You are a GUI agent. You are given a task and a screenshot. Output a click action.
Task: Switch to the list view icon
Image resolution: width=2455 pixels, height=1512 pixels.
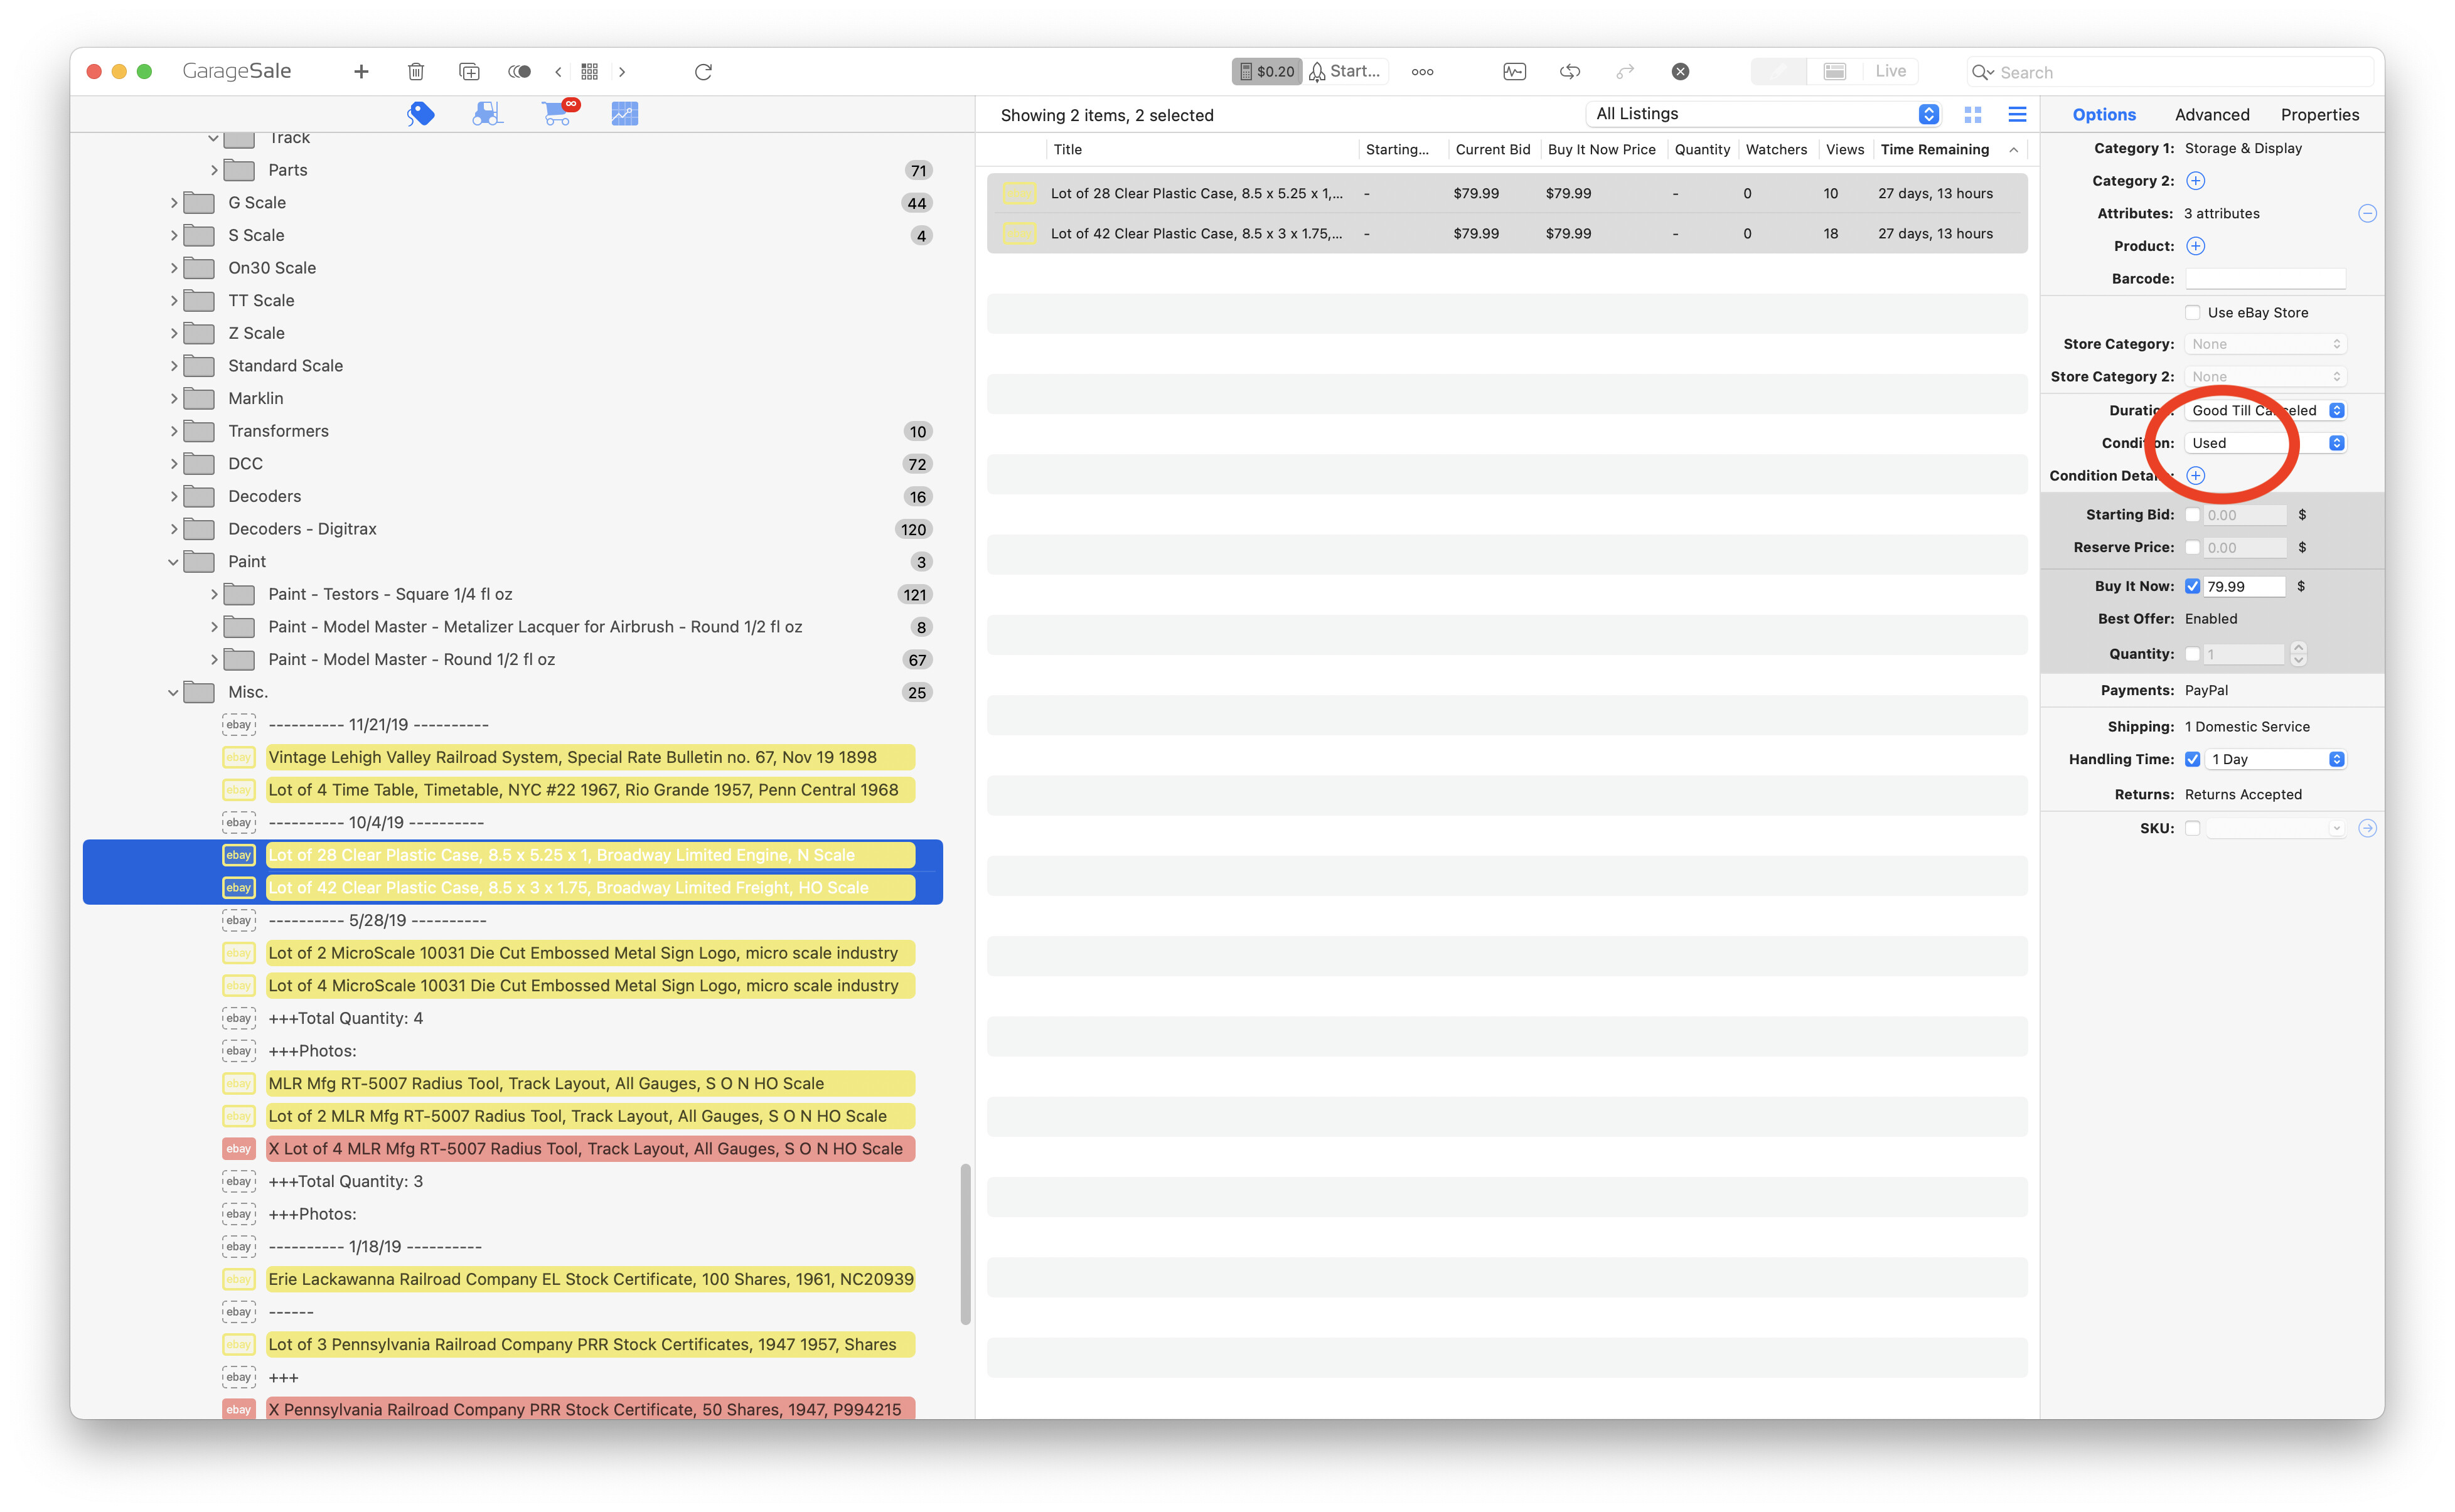[2017, 115]
